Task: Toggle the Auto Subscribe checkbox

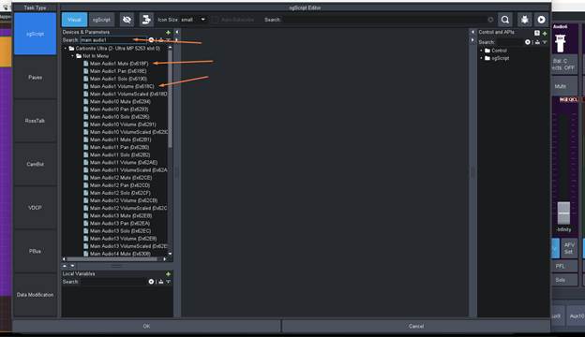Action: (216, 20)
